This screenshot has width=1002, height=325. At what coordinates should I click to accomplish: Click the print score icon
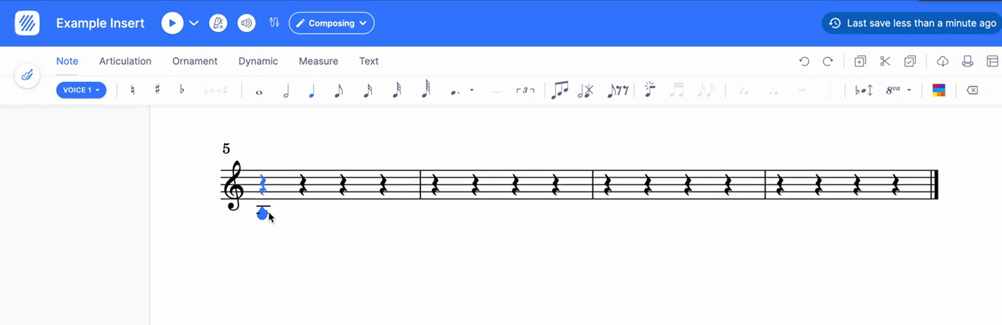coord(968,61)
